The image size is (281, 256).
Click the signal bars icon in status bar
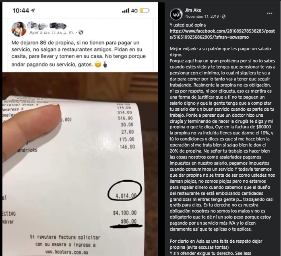pyautogui.click(x=126, y=11)
